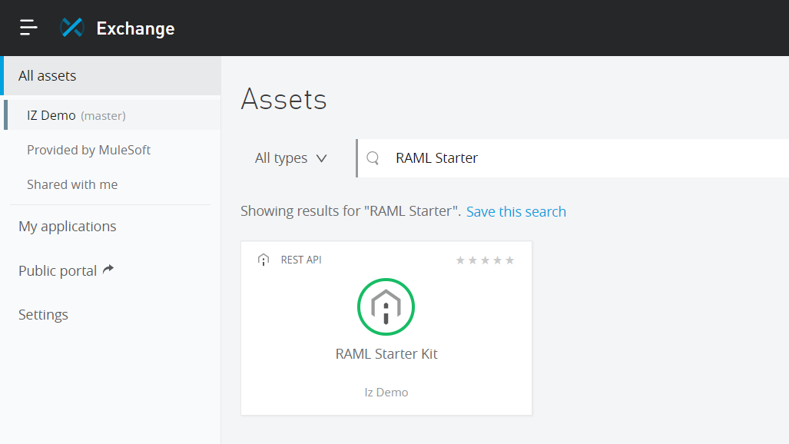
Task: Click Iz Demo organization text on card
Action: [x=386, y=393]
